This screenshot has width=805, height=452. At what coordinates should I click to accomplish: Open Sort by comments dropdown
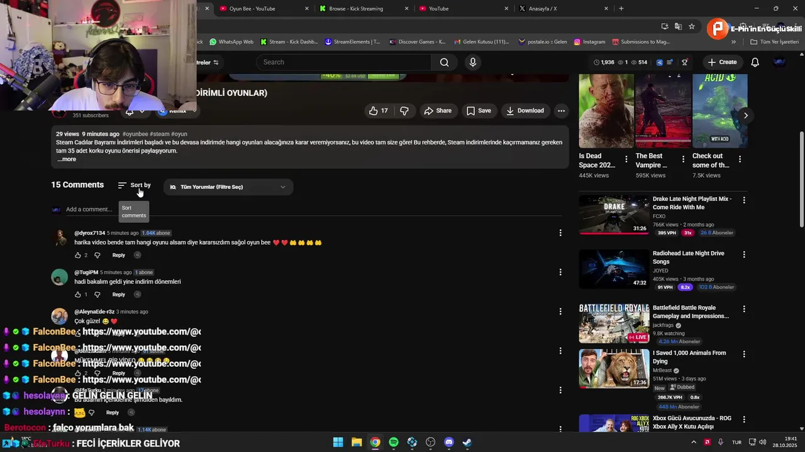point(134,185)
